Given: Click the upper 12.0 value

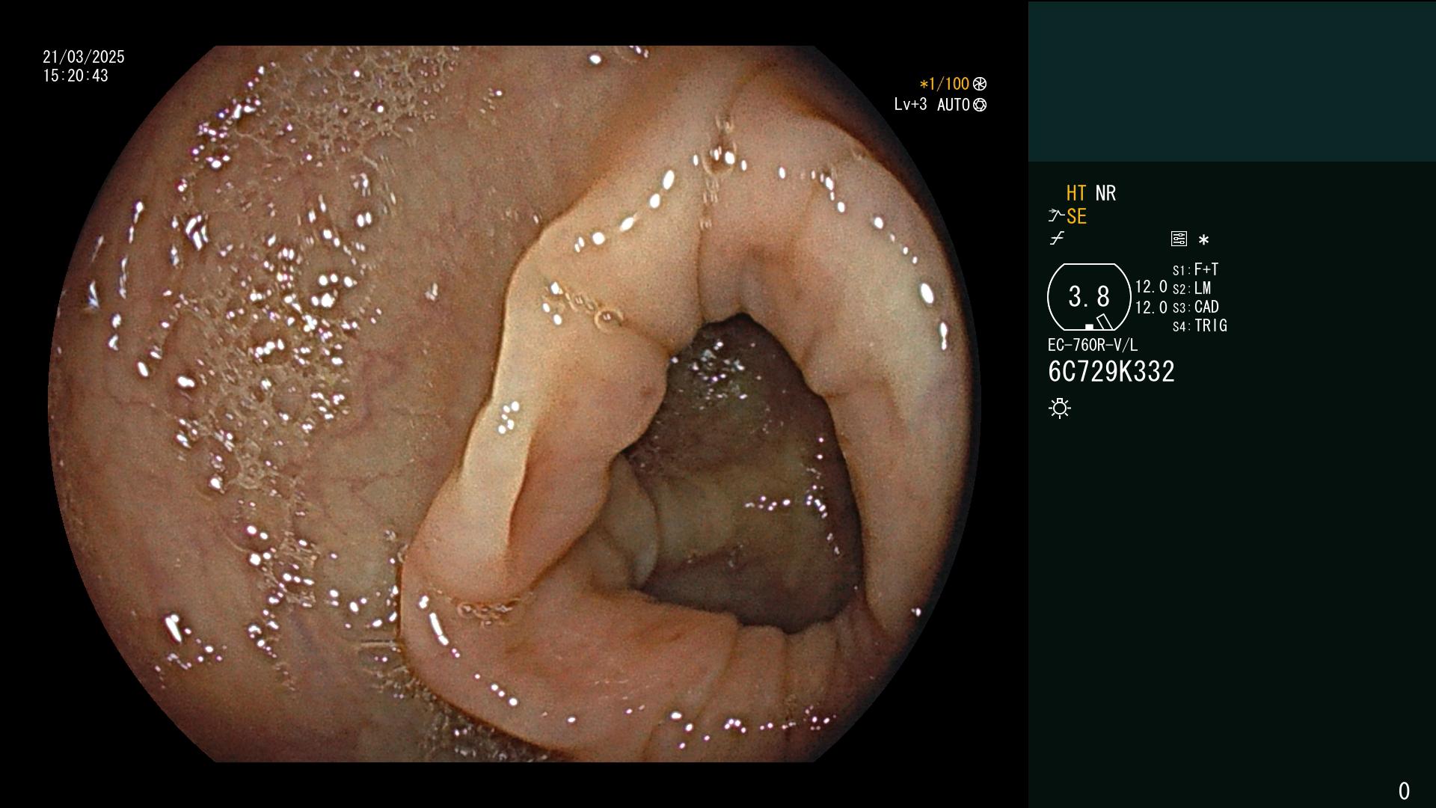Looking at the screenshot, I should [1151, 287].
